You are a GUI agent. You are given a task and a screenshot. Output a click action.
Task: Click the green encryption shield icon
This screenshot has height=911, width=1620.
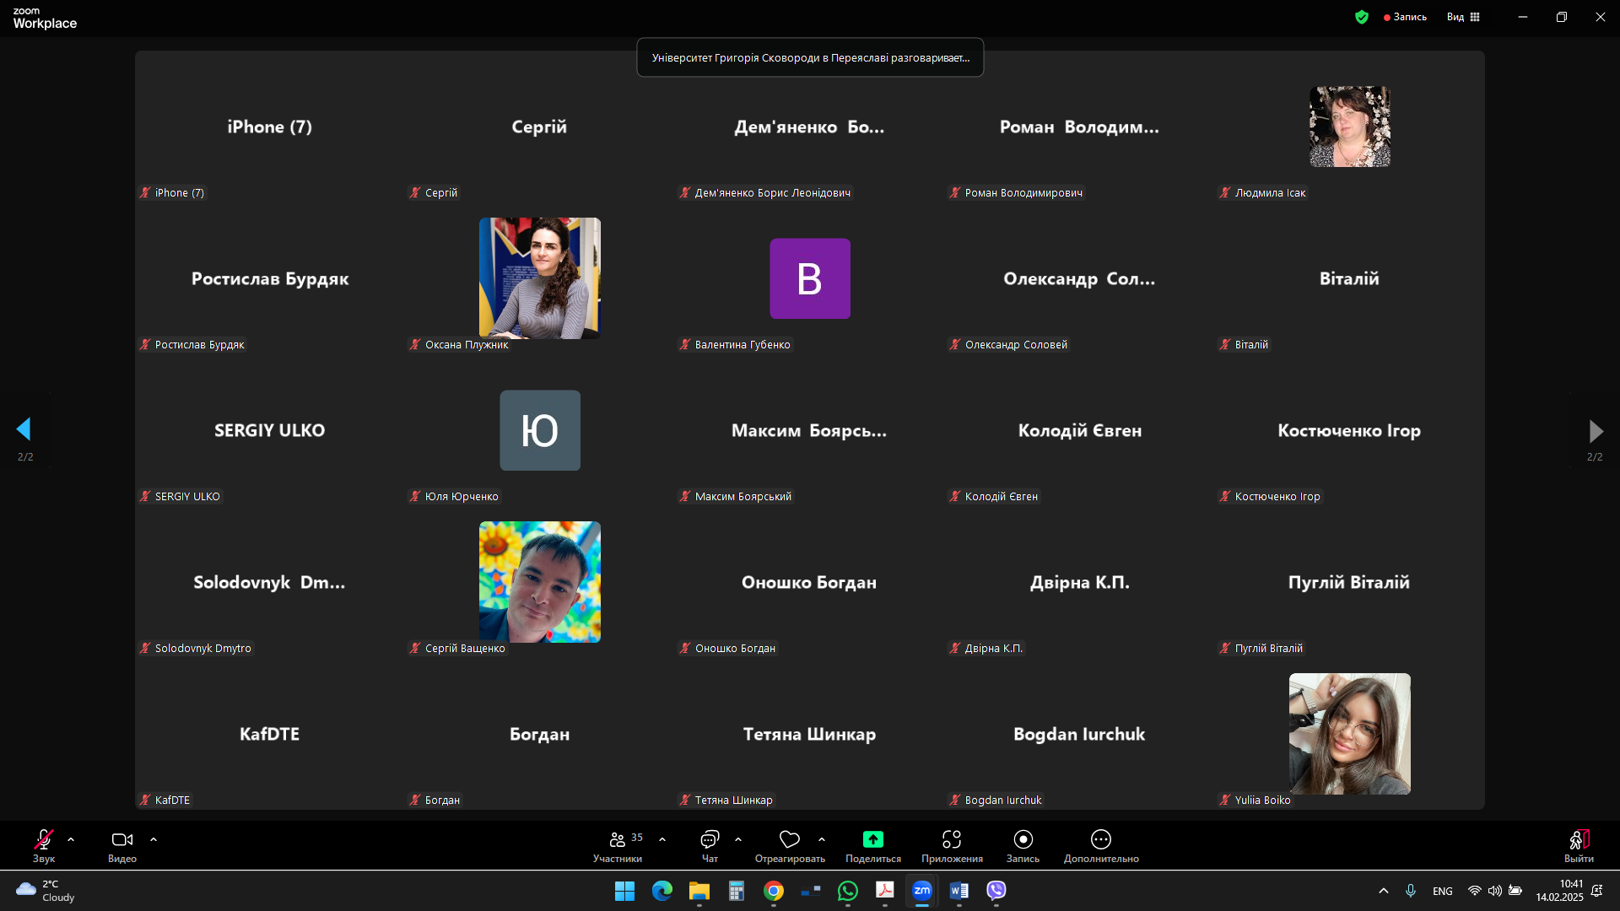(x=1361, y=17)
